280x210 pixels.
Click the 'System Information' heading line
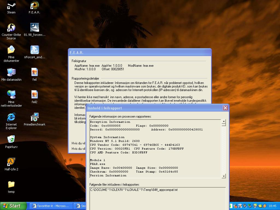[107, 137]
